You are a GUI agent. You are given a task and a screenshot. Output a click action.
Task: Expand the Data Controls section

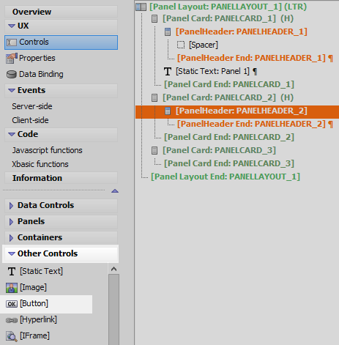point(11,206)
